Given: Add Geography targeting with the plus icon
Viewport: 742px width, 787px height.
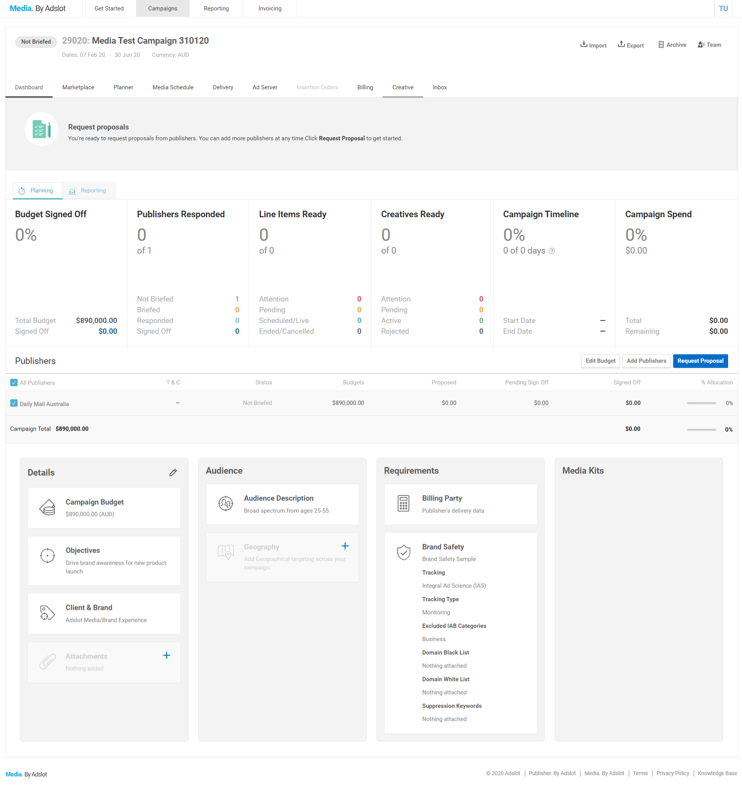Looking at the screenshot, I should pyautogui.click(x=345, y=546).
